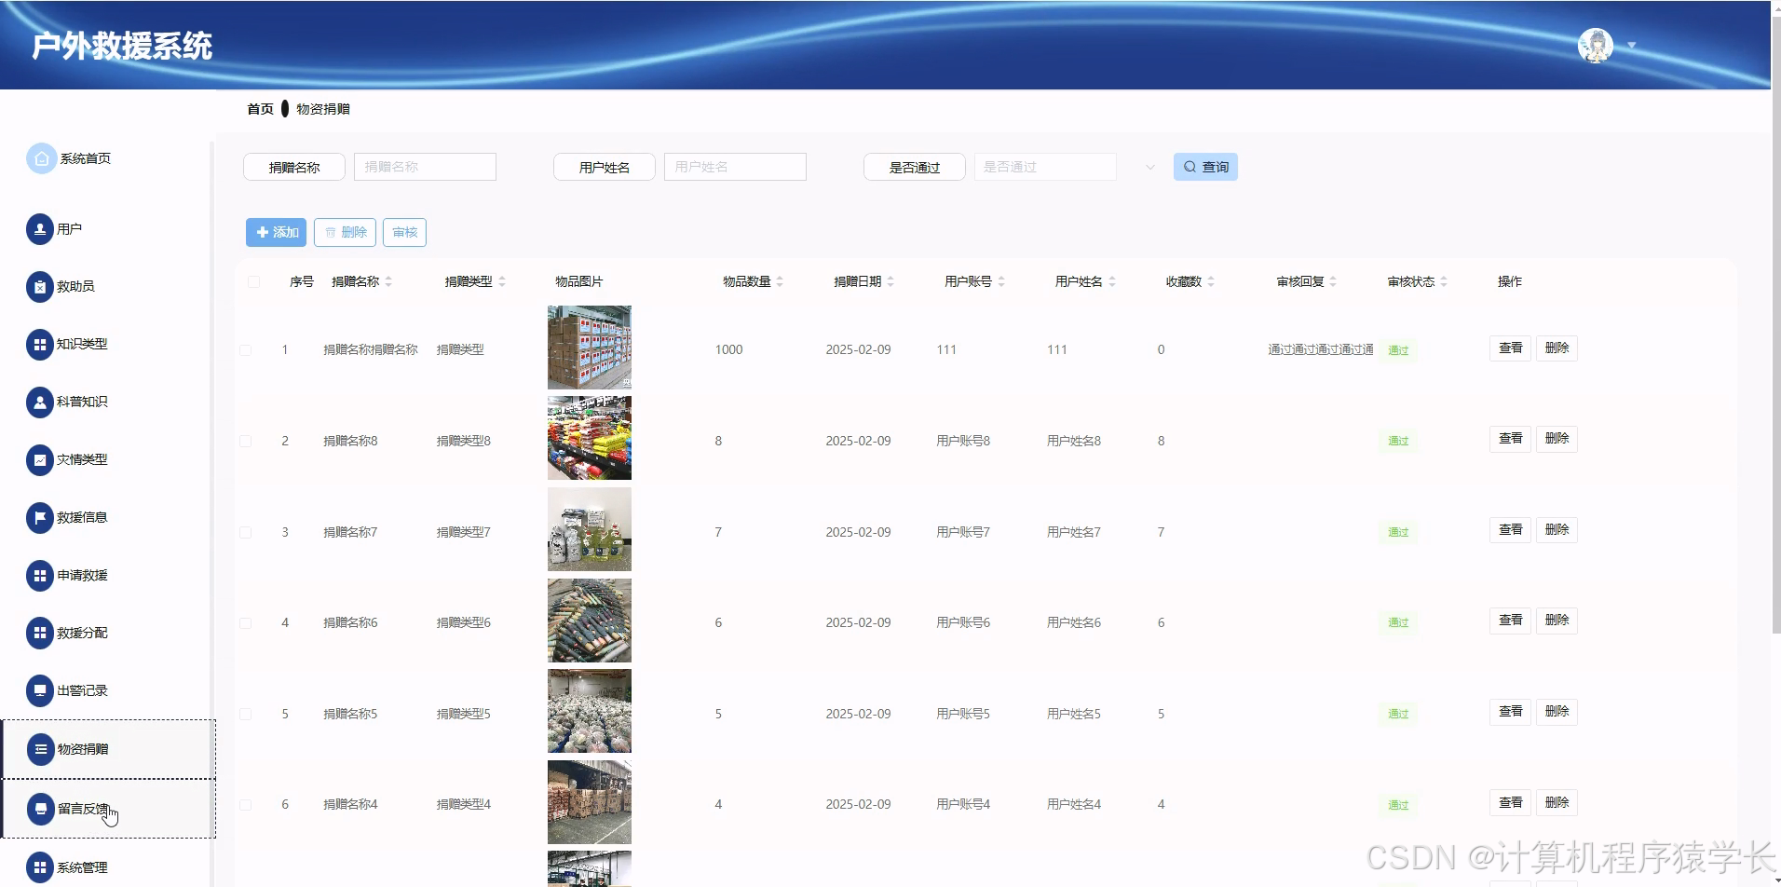Sort by 审核状态 column arrows
The height and width of the screenshot is (887, 1781).
click(x=1444, y=281)
